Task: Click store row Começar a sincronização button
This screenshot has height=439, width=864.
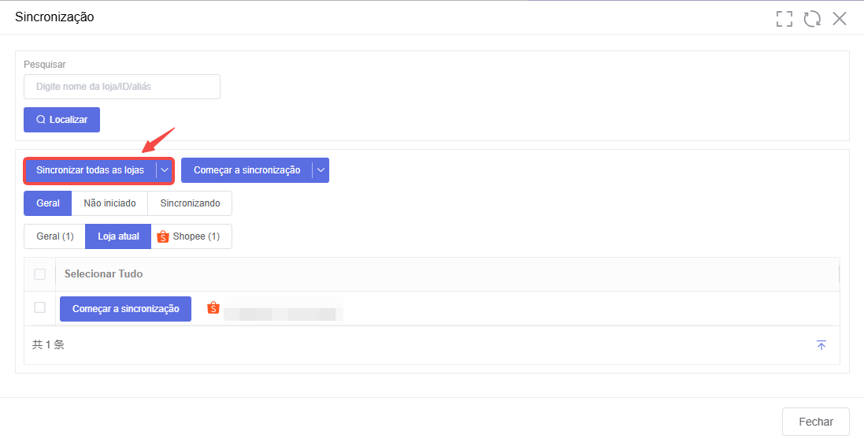Action: click(x=125, y=309)
